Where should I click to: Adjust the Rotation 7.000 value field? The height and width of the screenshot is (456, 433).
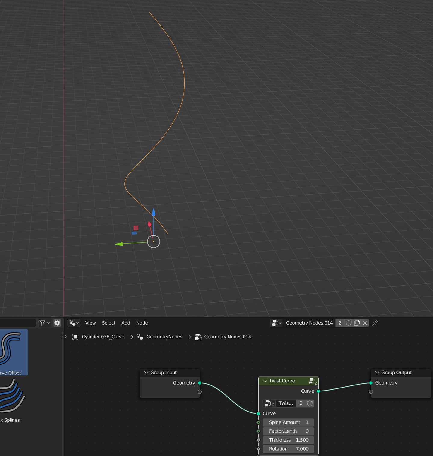tap(288, 449)
